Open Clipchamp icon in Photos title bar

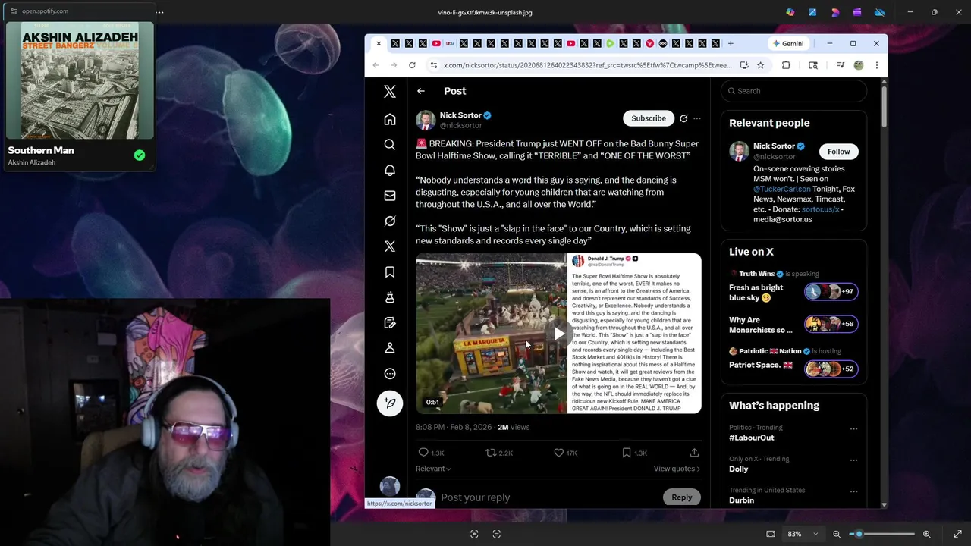coord(857,12)
